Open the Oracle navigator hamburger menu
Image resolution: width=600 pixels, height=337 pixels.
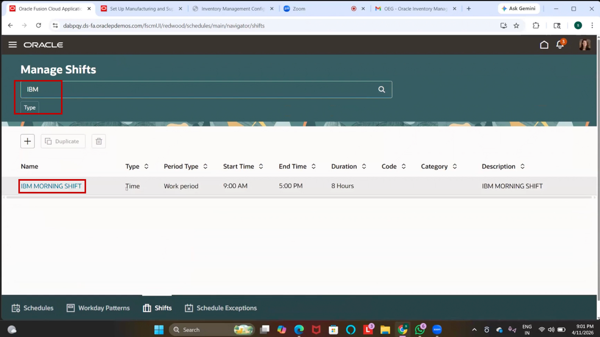[x=12, y=45]
